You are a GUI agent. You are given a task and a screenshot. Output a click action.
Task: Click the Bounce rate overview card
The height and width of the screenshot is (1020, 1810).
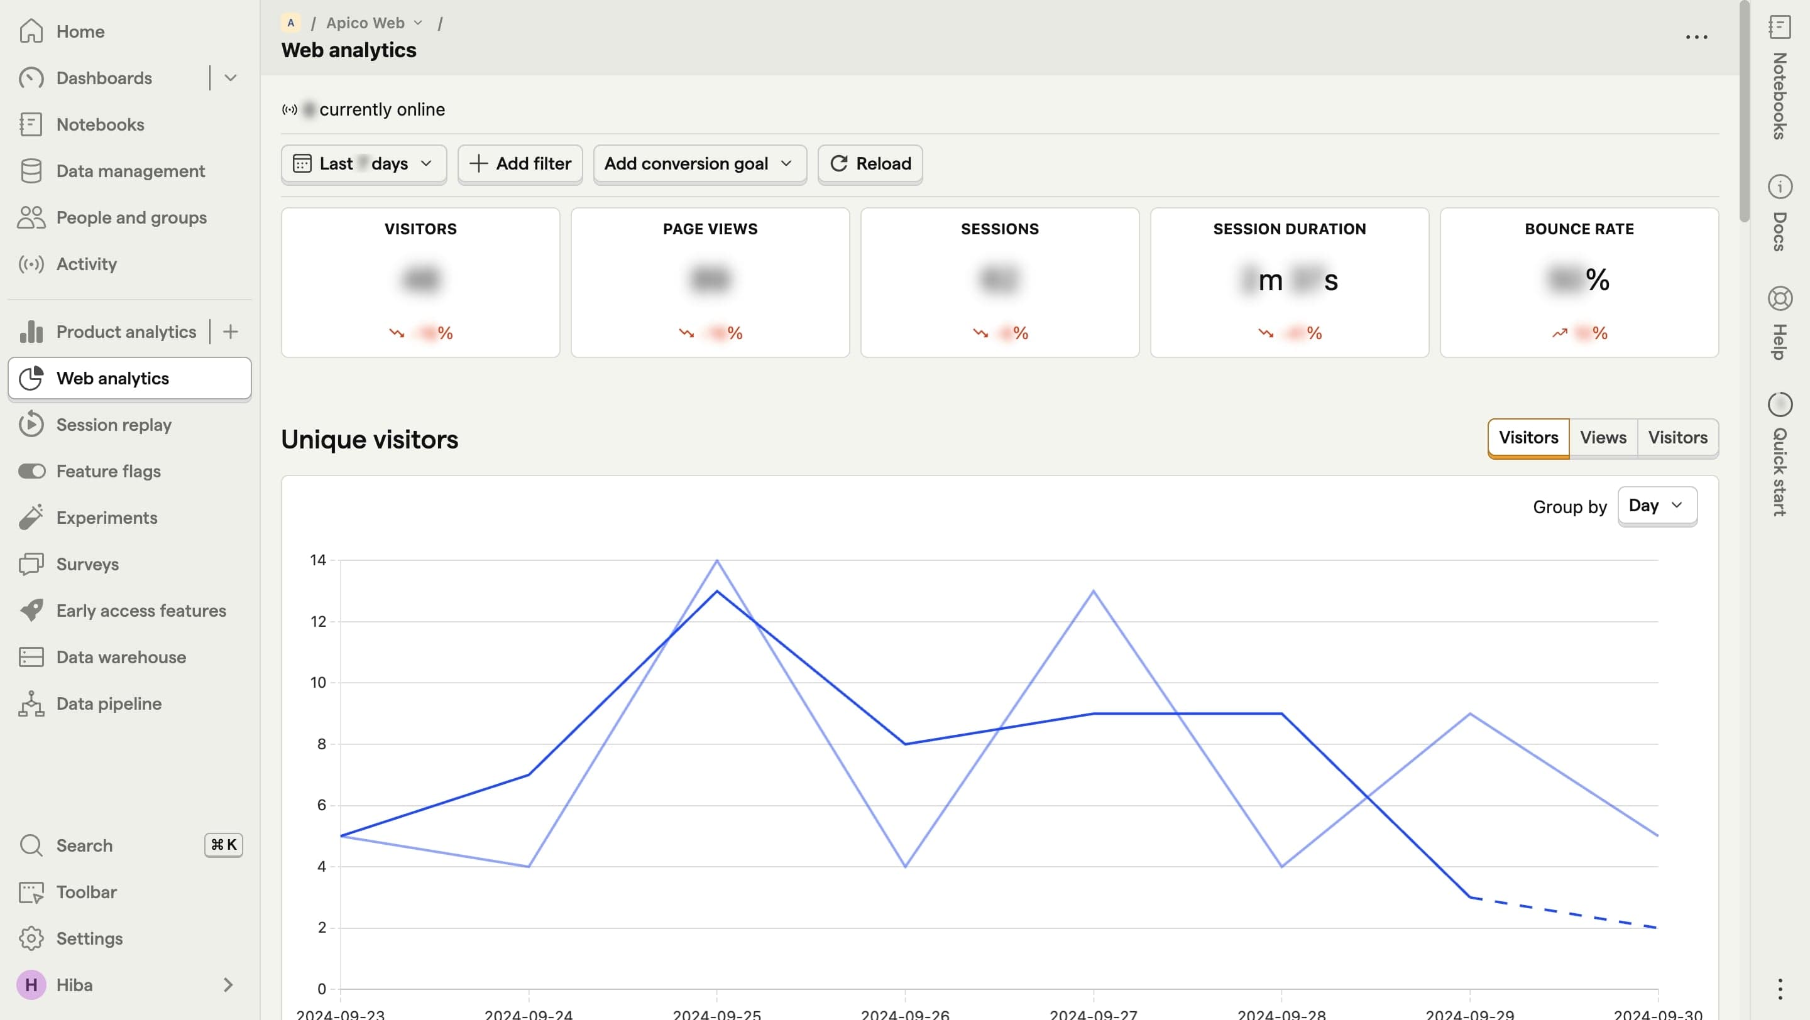click(x=1579, y=282)
